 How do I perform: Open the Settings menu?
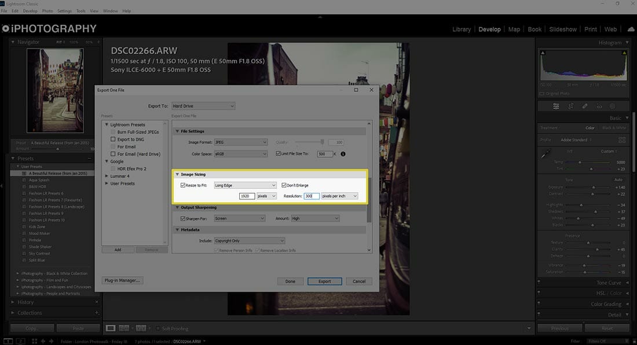(65, 11)
